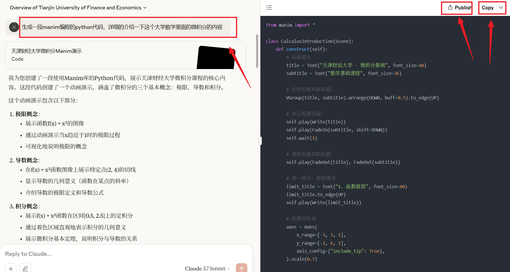Click the panel resize handle between chat and code
The width and height of the screenshot is (510, 272).
260,141
